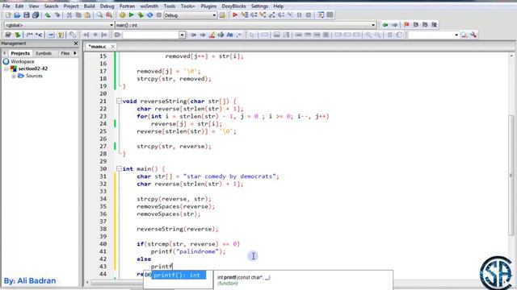
Task: Click the New file icon
Action: click(x=8, y=15)
